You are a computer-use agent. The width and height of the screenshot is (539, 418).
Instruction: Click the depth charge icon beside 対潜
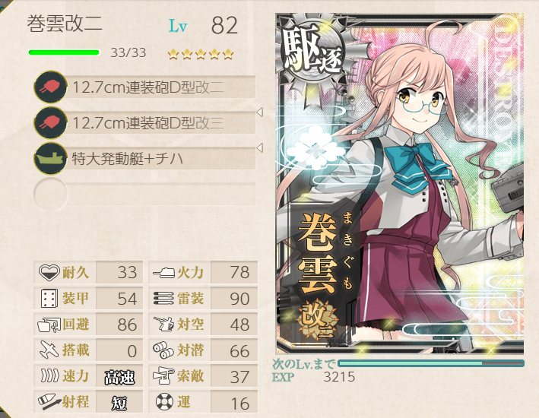pos(163,350)
